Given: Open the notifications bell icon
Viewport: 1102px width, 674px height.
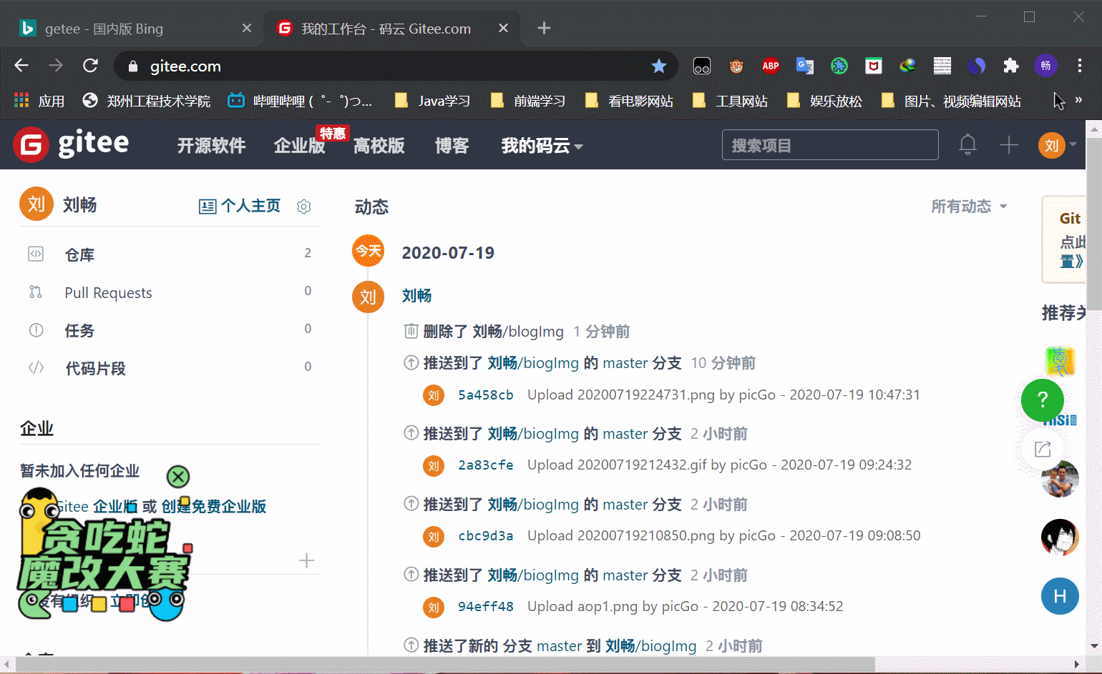Looking at the screenshot, I should [x=967, y=145].
